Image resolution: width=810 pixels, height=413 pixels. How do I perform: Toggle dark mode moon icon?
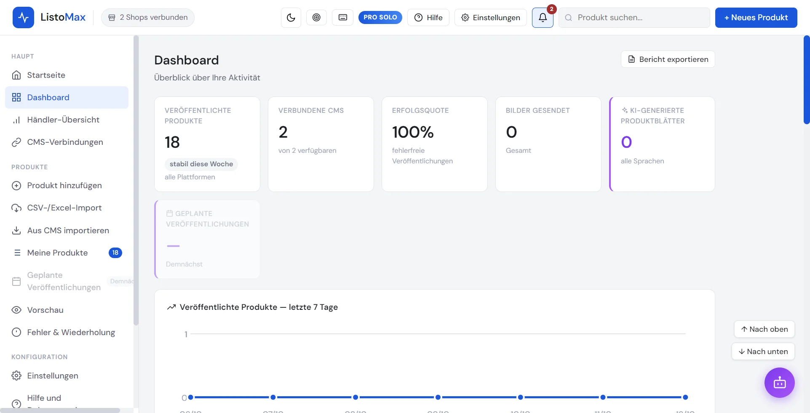(291, 18)
